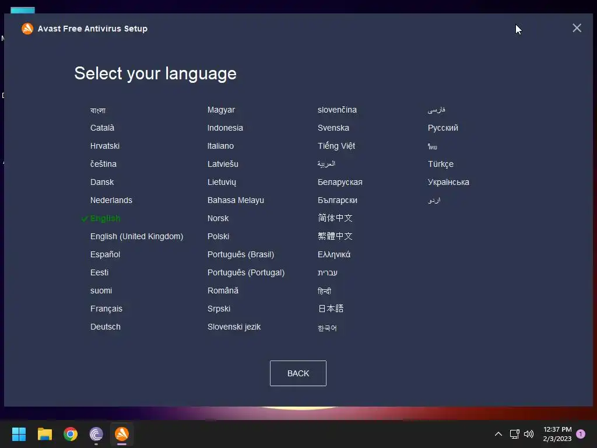Open the clock and date flyout
The image size is (597, 448).
557,434
